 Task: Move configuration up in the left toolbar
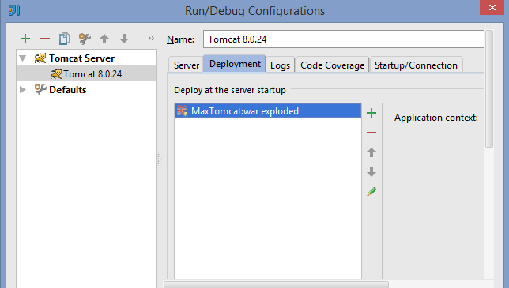point(104,39)
